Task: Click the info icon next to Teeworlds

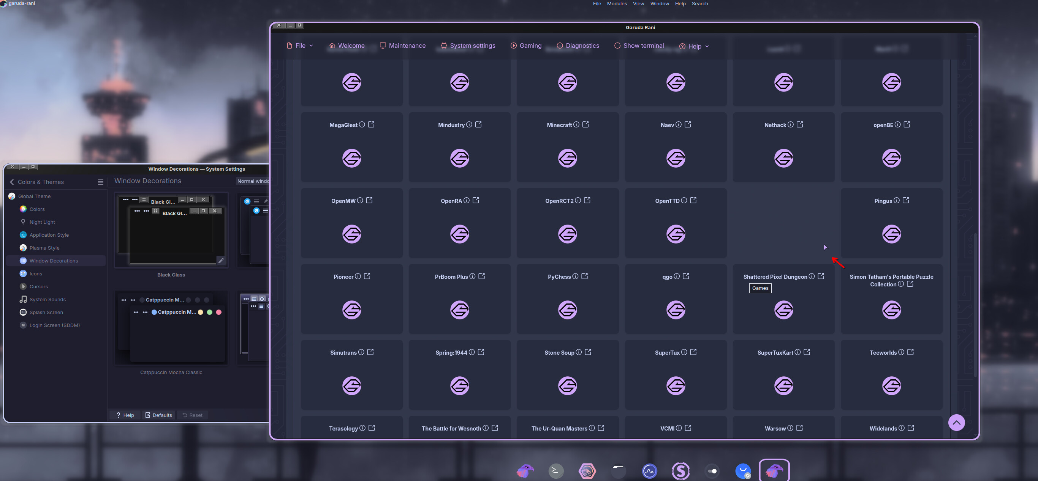Action: [901, 352]
